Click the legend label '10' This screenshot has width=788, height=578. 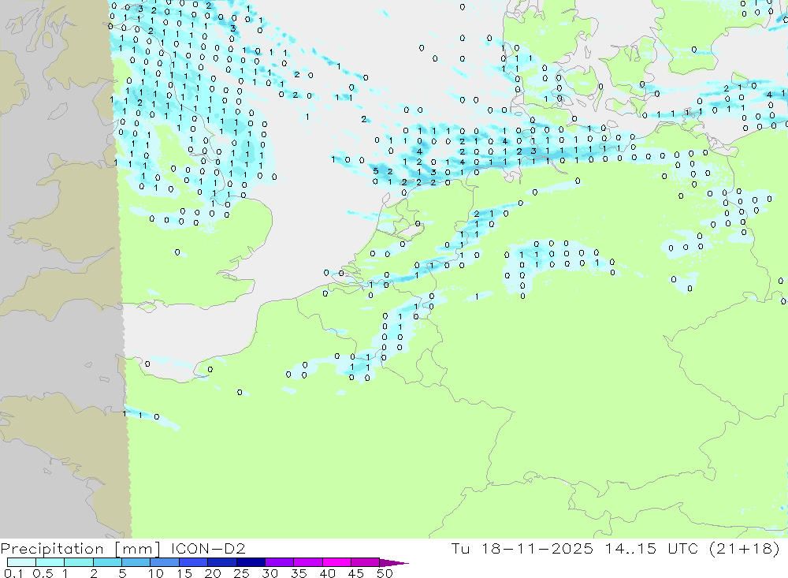point(156,573)
